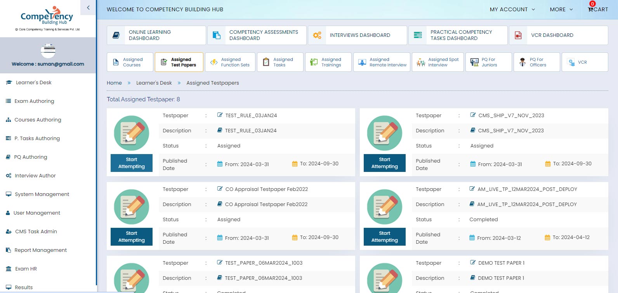Click the 'Completed' status of AM_LIVE_TP_12MAR2024_POST_DEPLOY

484,219
